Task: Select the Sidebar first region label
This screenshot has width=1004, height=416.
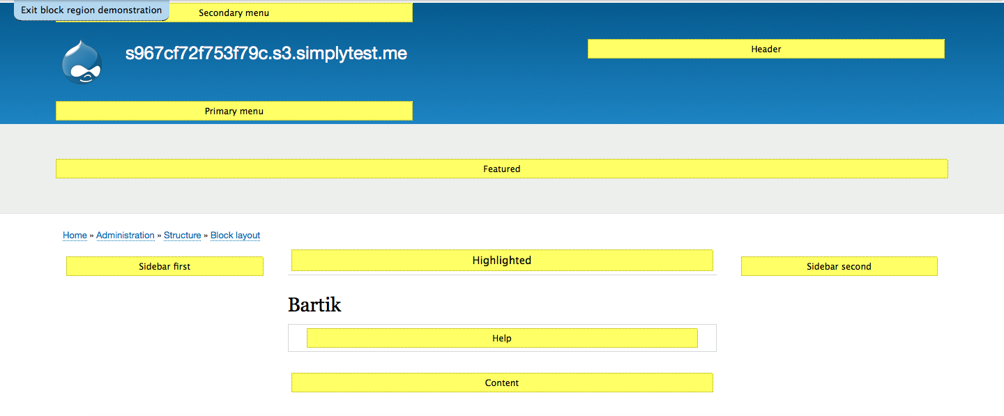Action: [165, 265]
